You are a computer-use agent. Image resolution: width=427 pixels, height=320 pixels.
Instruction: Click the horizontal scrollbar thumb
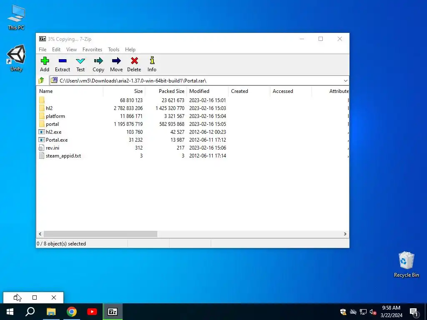(x=100, y=234)
